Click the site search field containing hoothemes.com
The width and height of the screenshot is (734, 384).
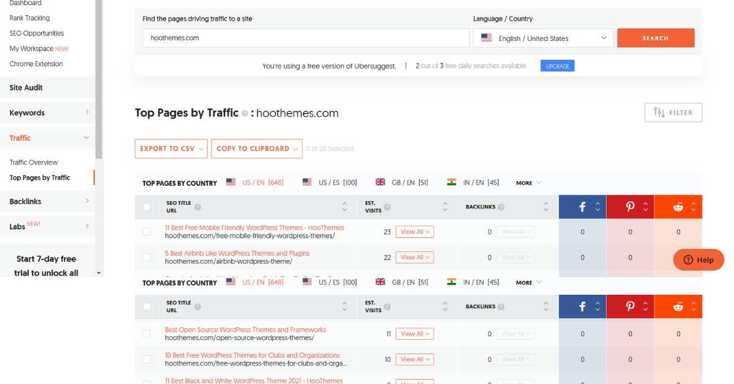pyautogui.click(x=306, y=38)
